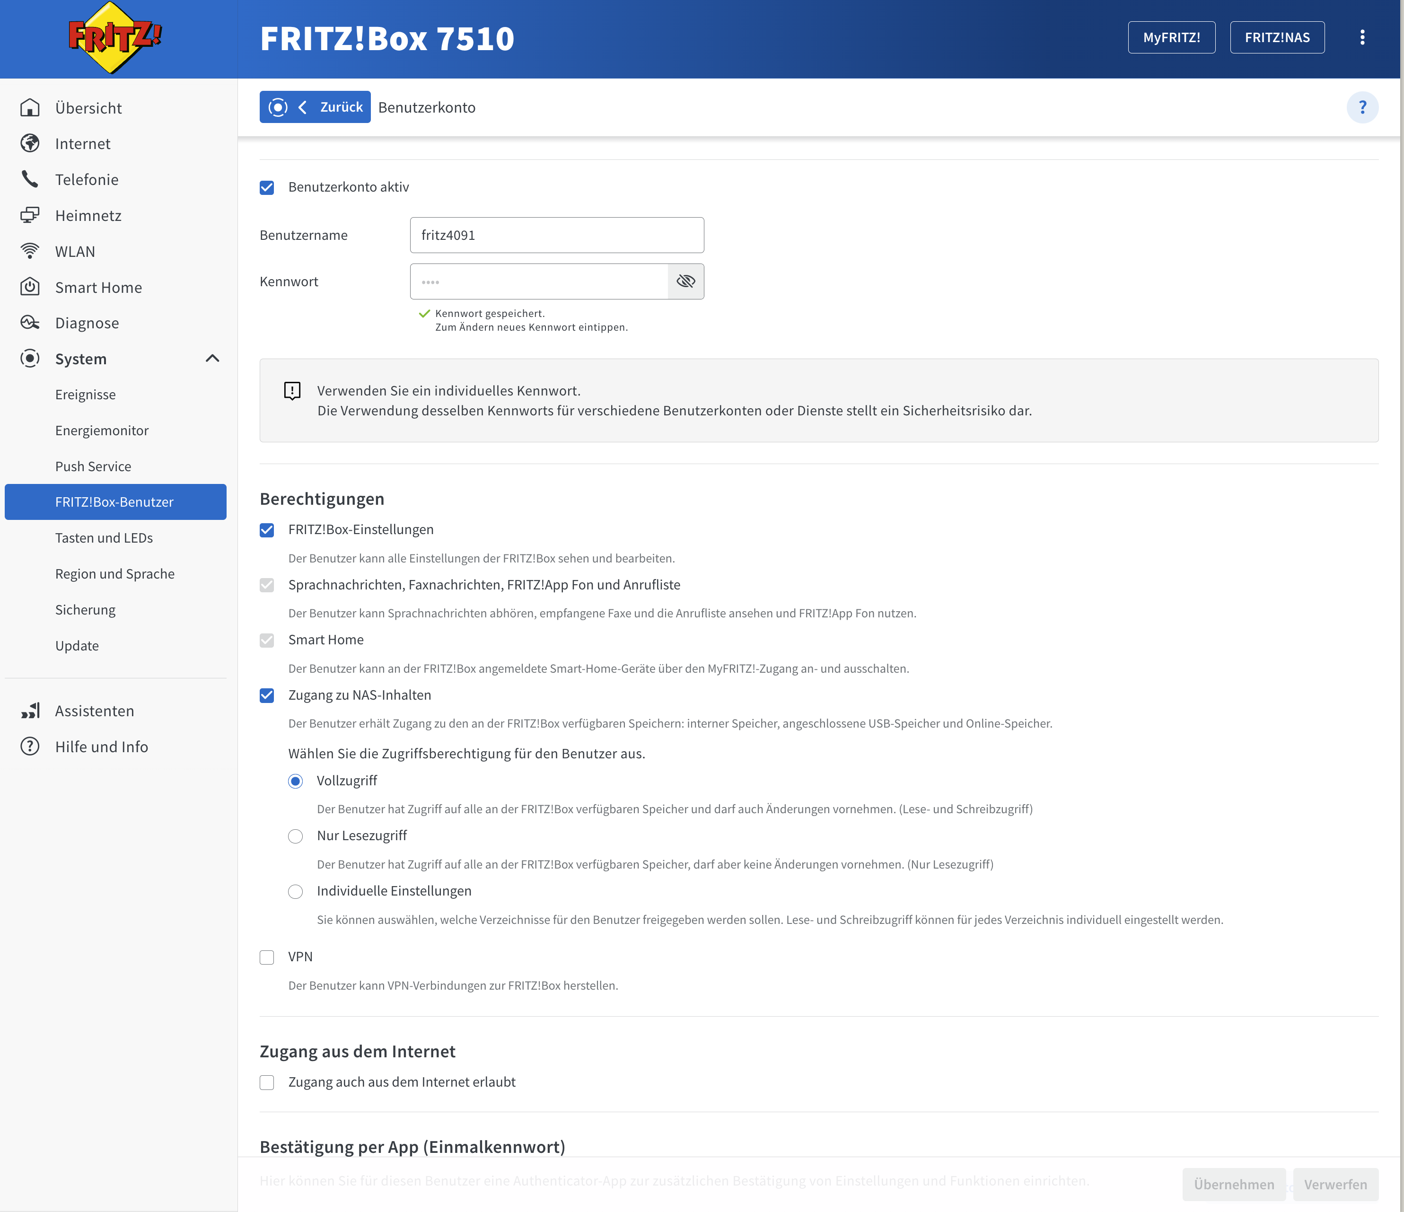Open the Heimnetz menu entry
1404x1212 pixels.
point(115,215)
